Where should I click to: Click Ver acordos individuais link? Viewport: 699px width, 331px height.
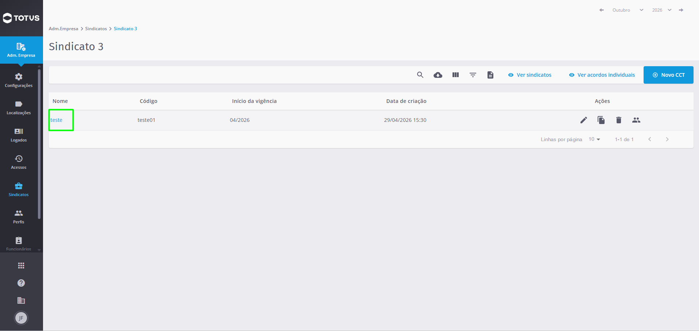[x=602, y=75]
